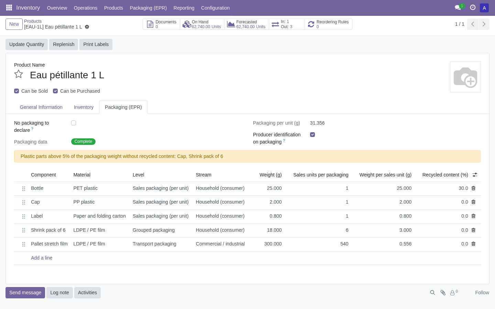Delete the Bottle component row

pos(473,188)
